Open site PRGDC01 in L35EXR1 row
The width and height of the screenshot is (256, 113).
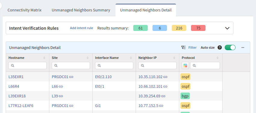[60, 77]
